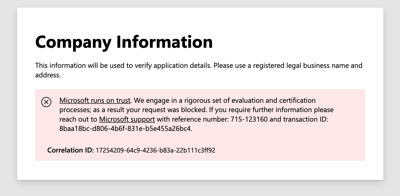The height and width of the screenshot is (196, 400).
Task: Click the registered legal business name instruction
Action: coord(288,66)
